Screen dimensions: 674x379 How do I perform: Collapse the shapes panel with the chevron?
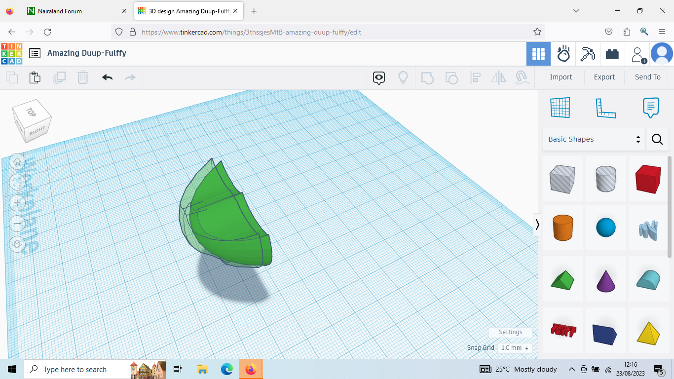(x=537, y=225)
